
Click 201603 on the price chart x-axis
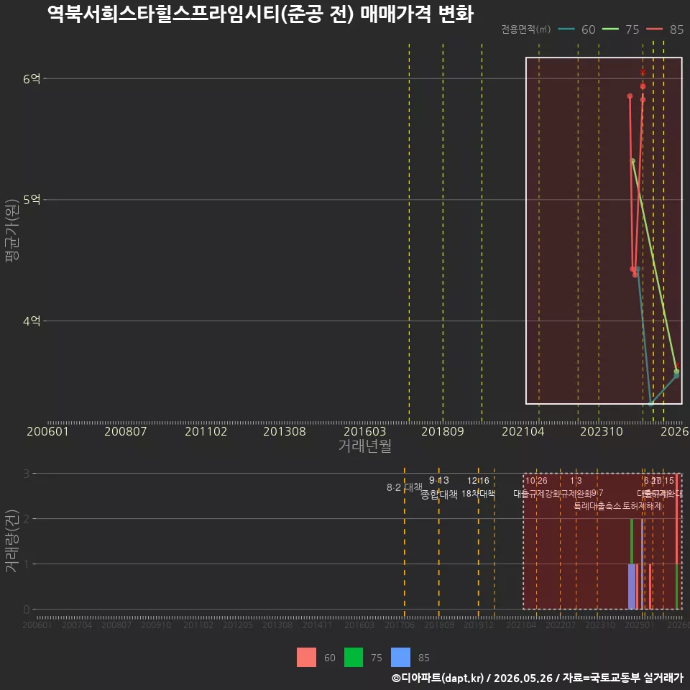(x=365, y=431)
